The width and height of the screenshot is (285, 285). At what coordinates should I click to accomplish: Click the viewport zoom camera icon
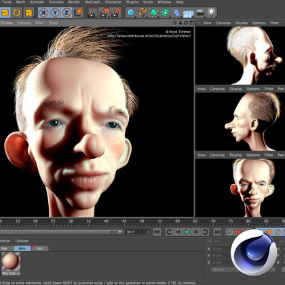180,22
